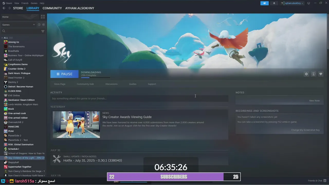Open game settings gear icon
This screenshot has height=185, width=329.
tap(306, 74)
